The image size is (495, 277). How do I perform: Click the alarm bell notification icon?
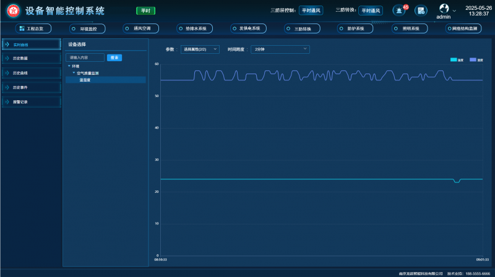point(398,11)
